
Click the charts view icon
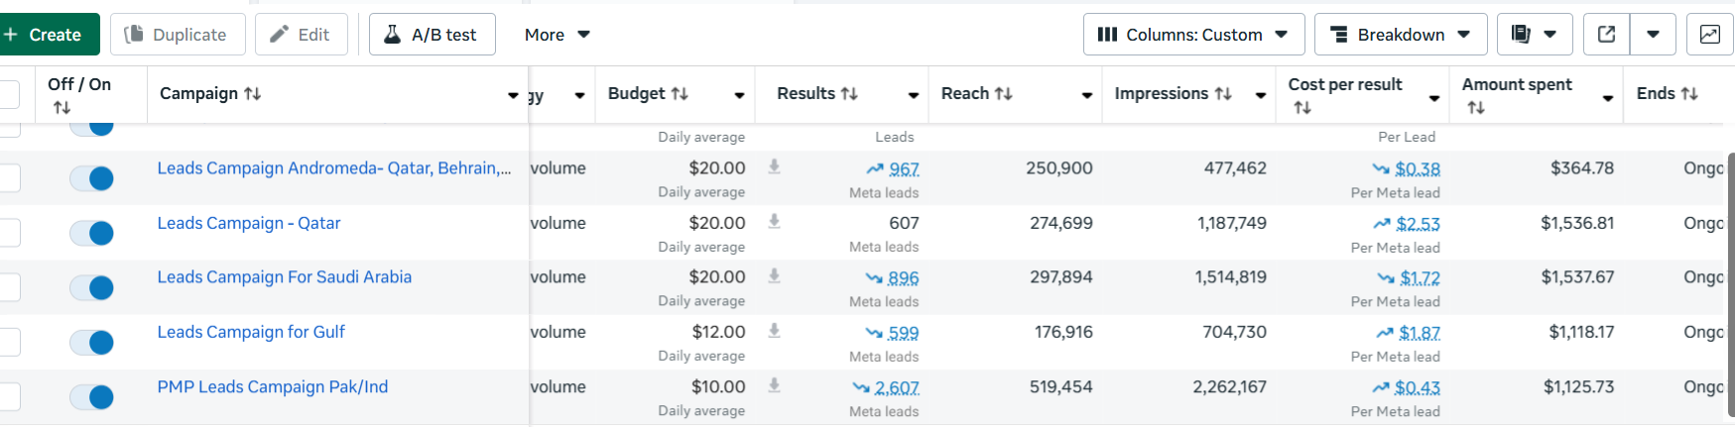click(x=1710, y=35)
